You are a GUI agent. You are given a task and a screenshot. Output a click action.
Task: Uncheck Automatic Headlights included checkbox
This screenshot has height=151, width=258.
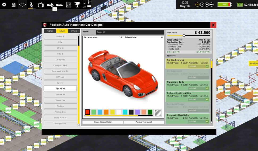(x=207, y=121)
